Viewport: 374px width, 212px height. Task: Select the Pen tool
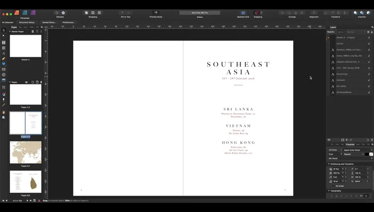click(4, 59)
